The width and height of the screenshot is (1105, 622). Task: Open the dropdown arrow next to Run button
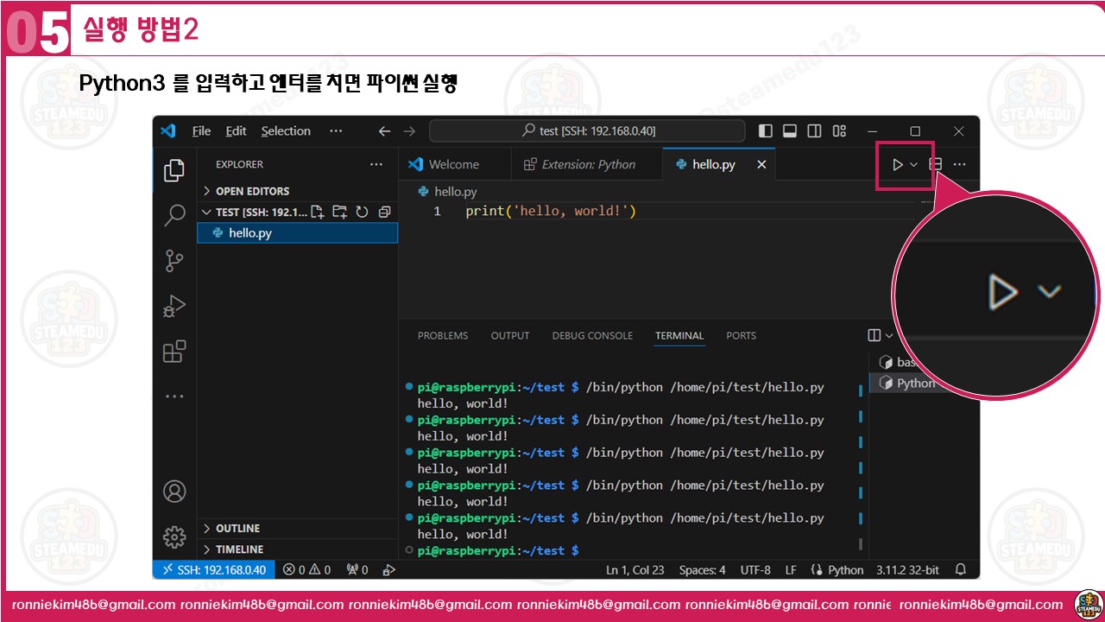[x=913, y=164]
